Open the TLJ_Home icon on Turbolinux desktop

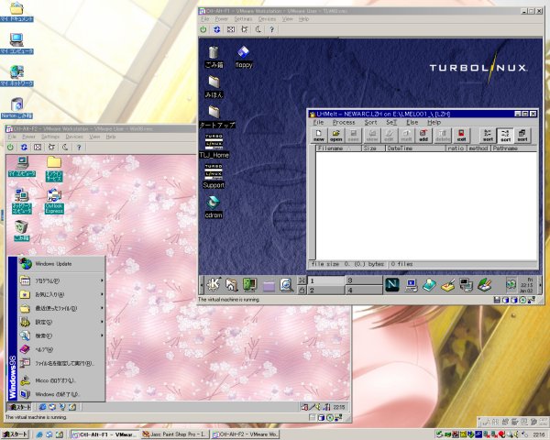click(214, 146)
